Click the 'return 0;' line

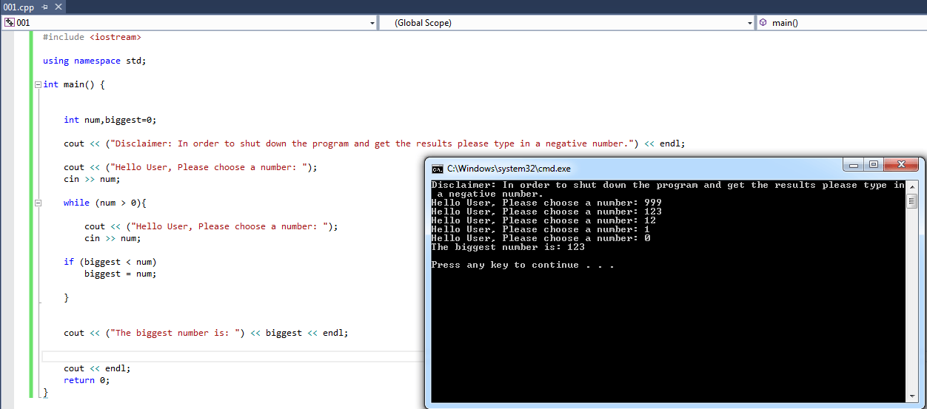87,380
